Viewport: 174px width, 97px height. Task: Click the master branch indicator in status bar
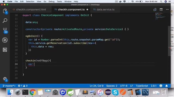pos(9,86)
